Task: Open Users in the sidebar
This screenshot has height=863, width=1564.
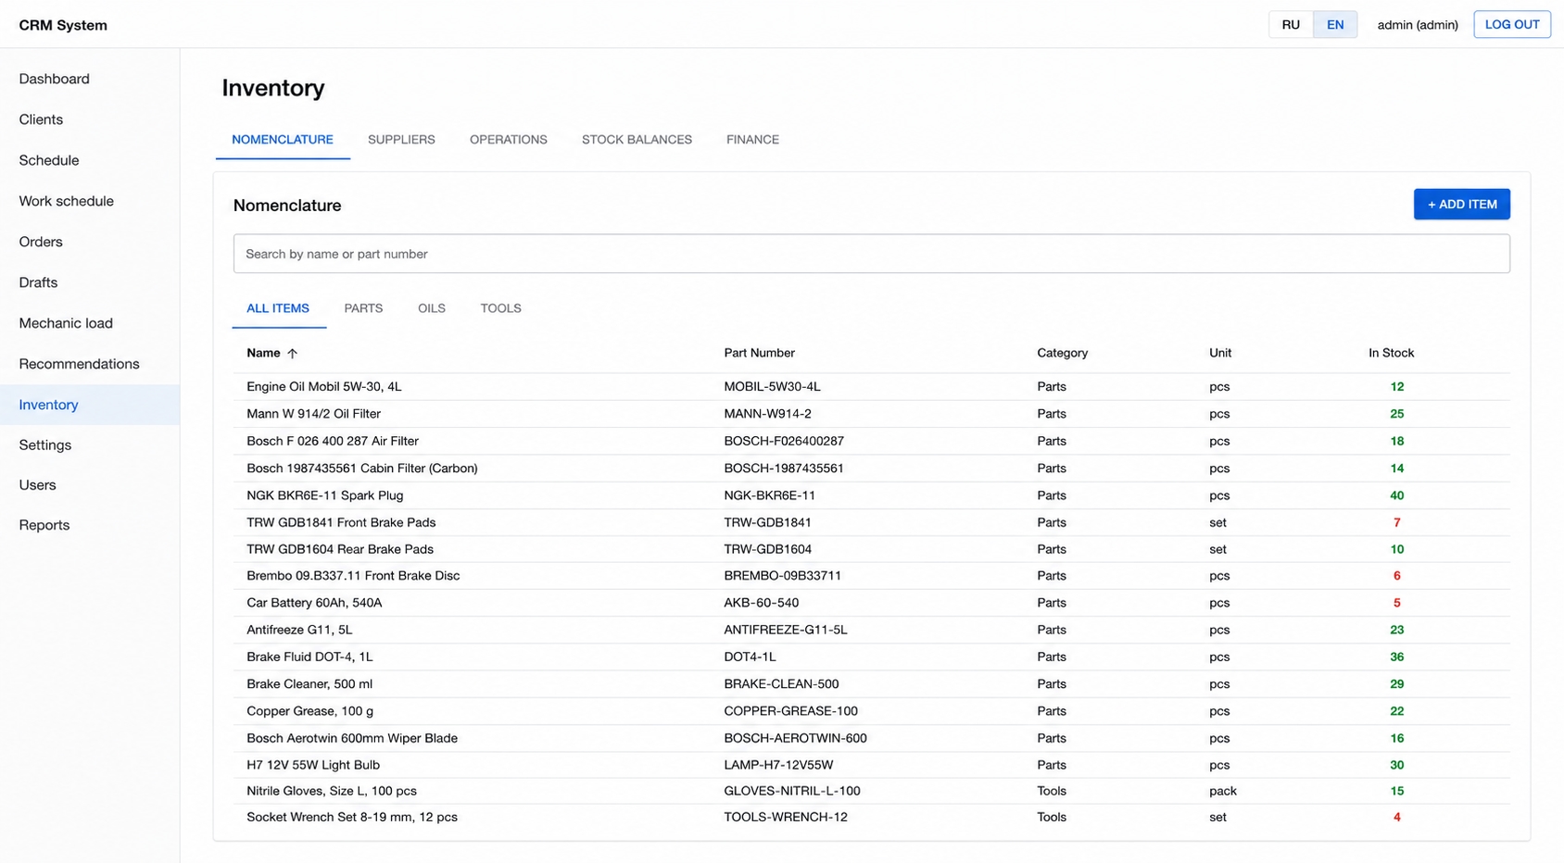Action: [x=90, y=485]
